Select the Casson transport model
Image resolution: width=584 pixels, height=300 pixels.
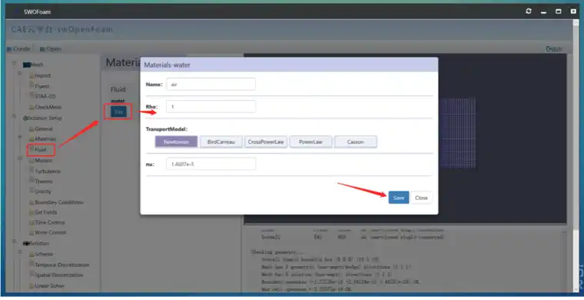355,142
